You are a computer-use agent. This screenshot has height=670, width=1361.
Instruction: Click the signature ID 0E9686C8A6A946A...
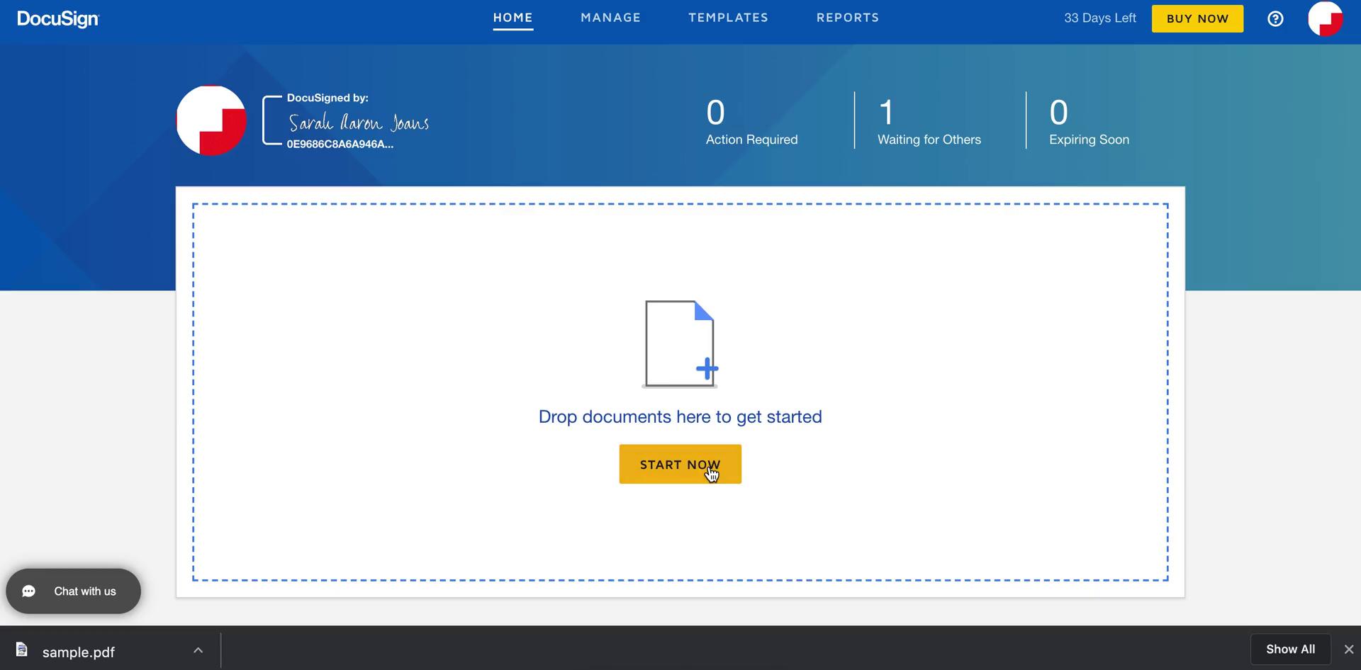[340, 144]
